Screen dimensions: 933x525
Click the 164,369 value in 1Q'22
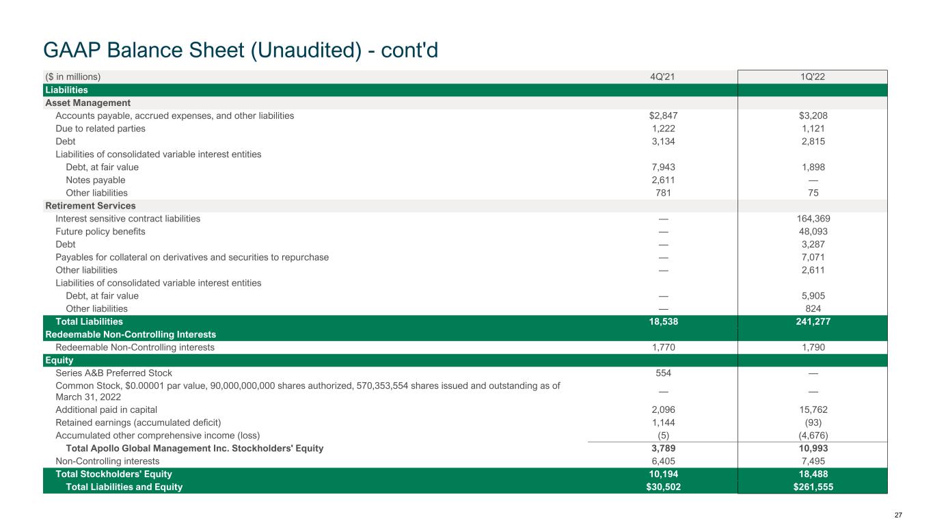pos(813,219)
